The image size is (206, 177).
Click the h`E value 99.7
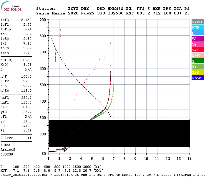point(27,86)
